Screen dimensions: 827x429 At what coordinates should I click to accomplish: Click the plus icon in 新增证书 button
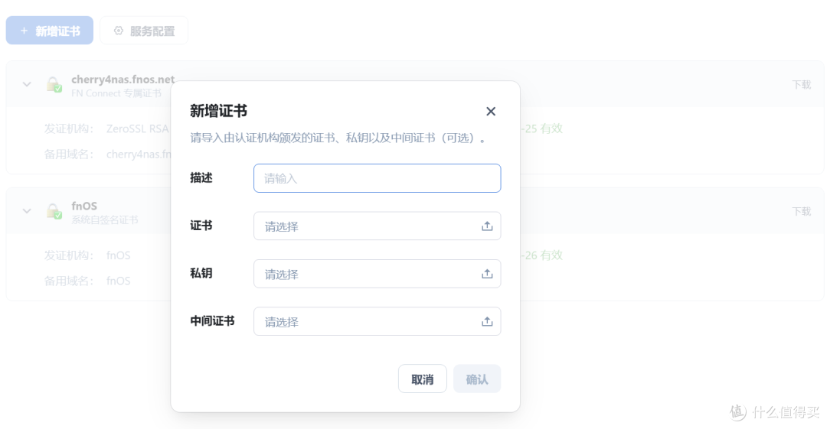tap(24, 31)
